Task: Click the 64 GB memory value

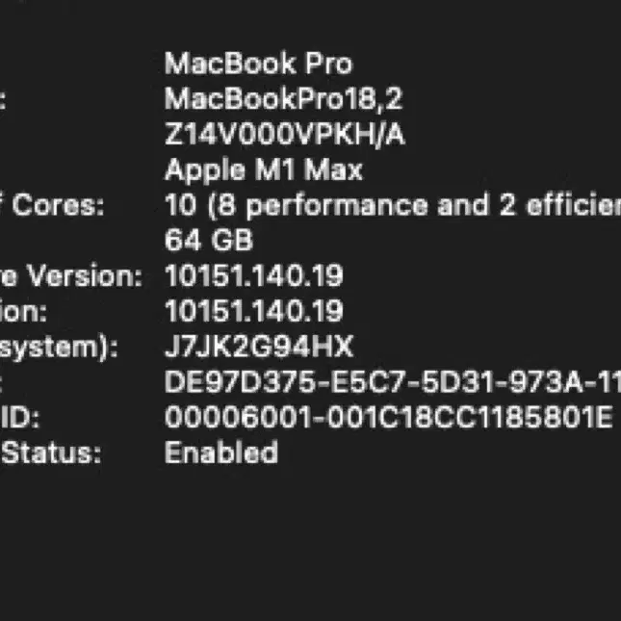Action: (x=208, y=241)
